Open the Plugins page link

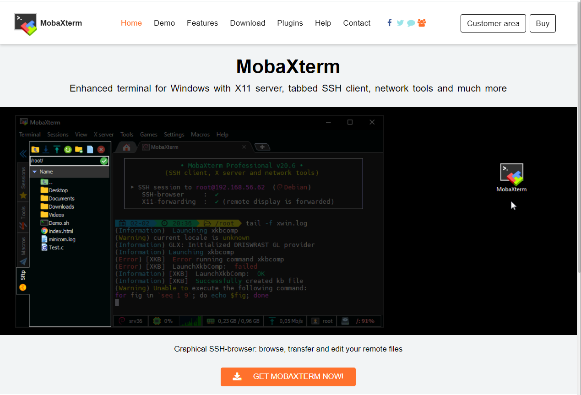pos(290,23)
